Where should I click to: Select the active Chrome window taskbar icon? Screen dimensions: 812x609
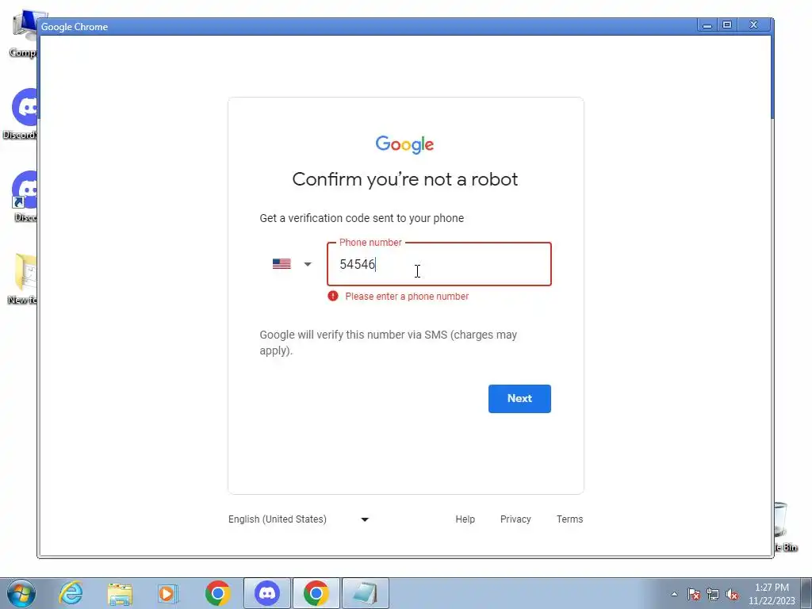tap(316, 593)
